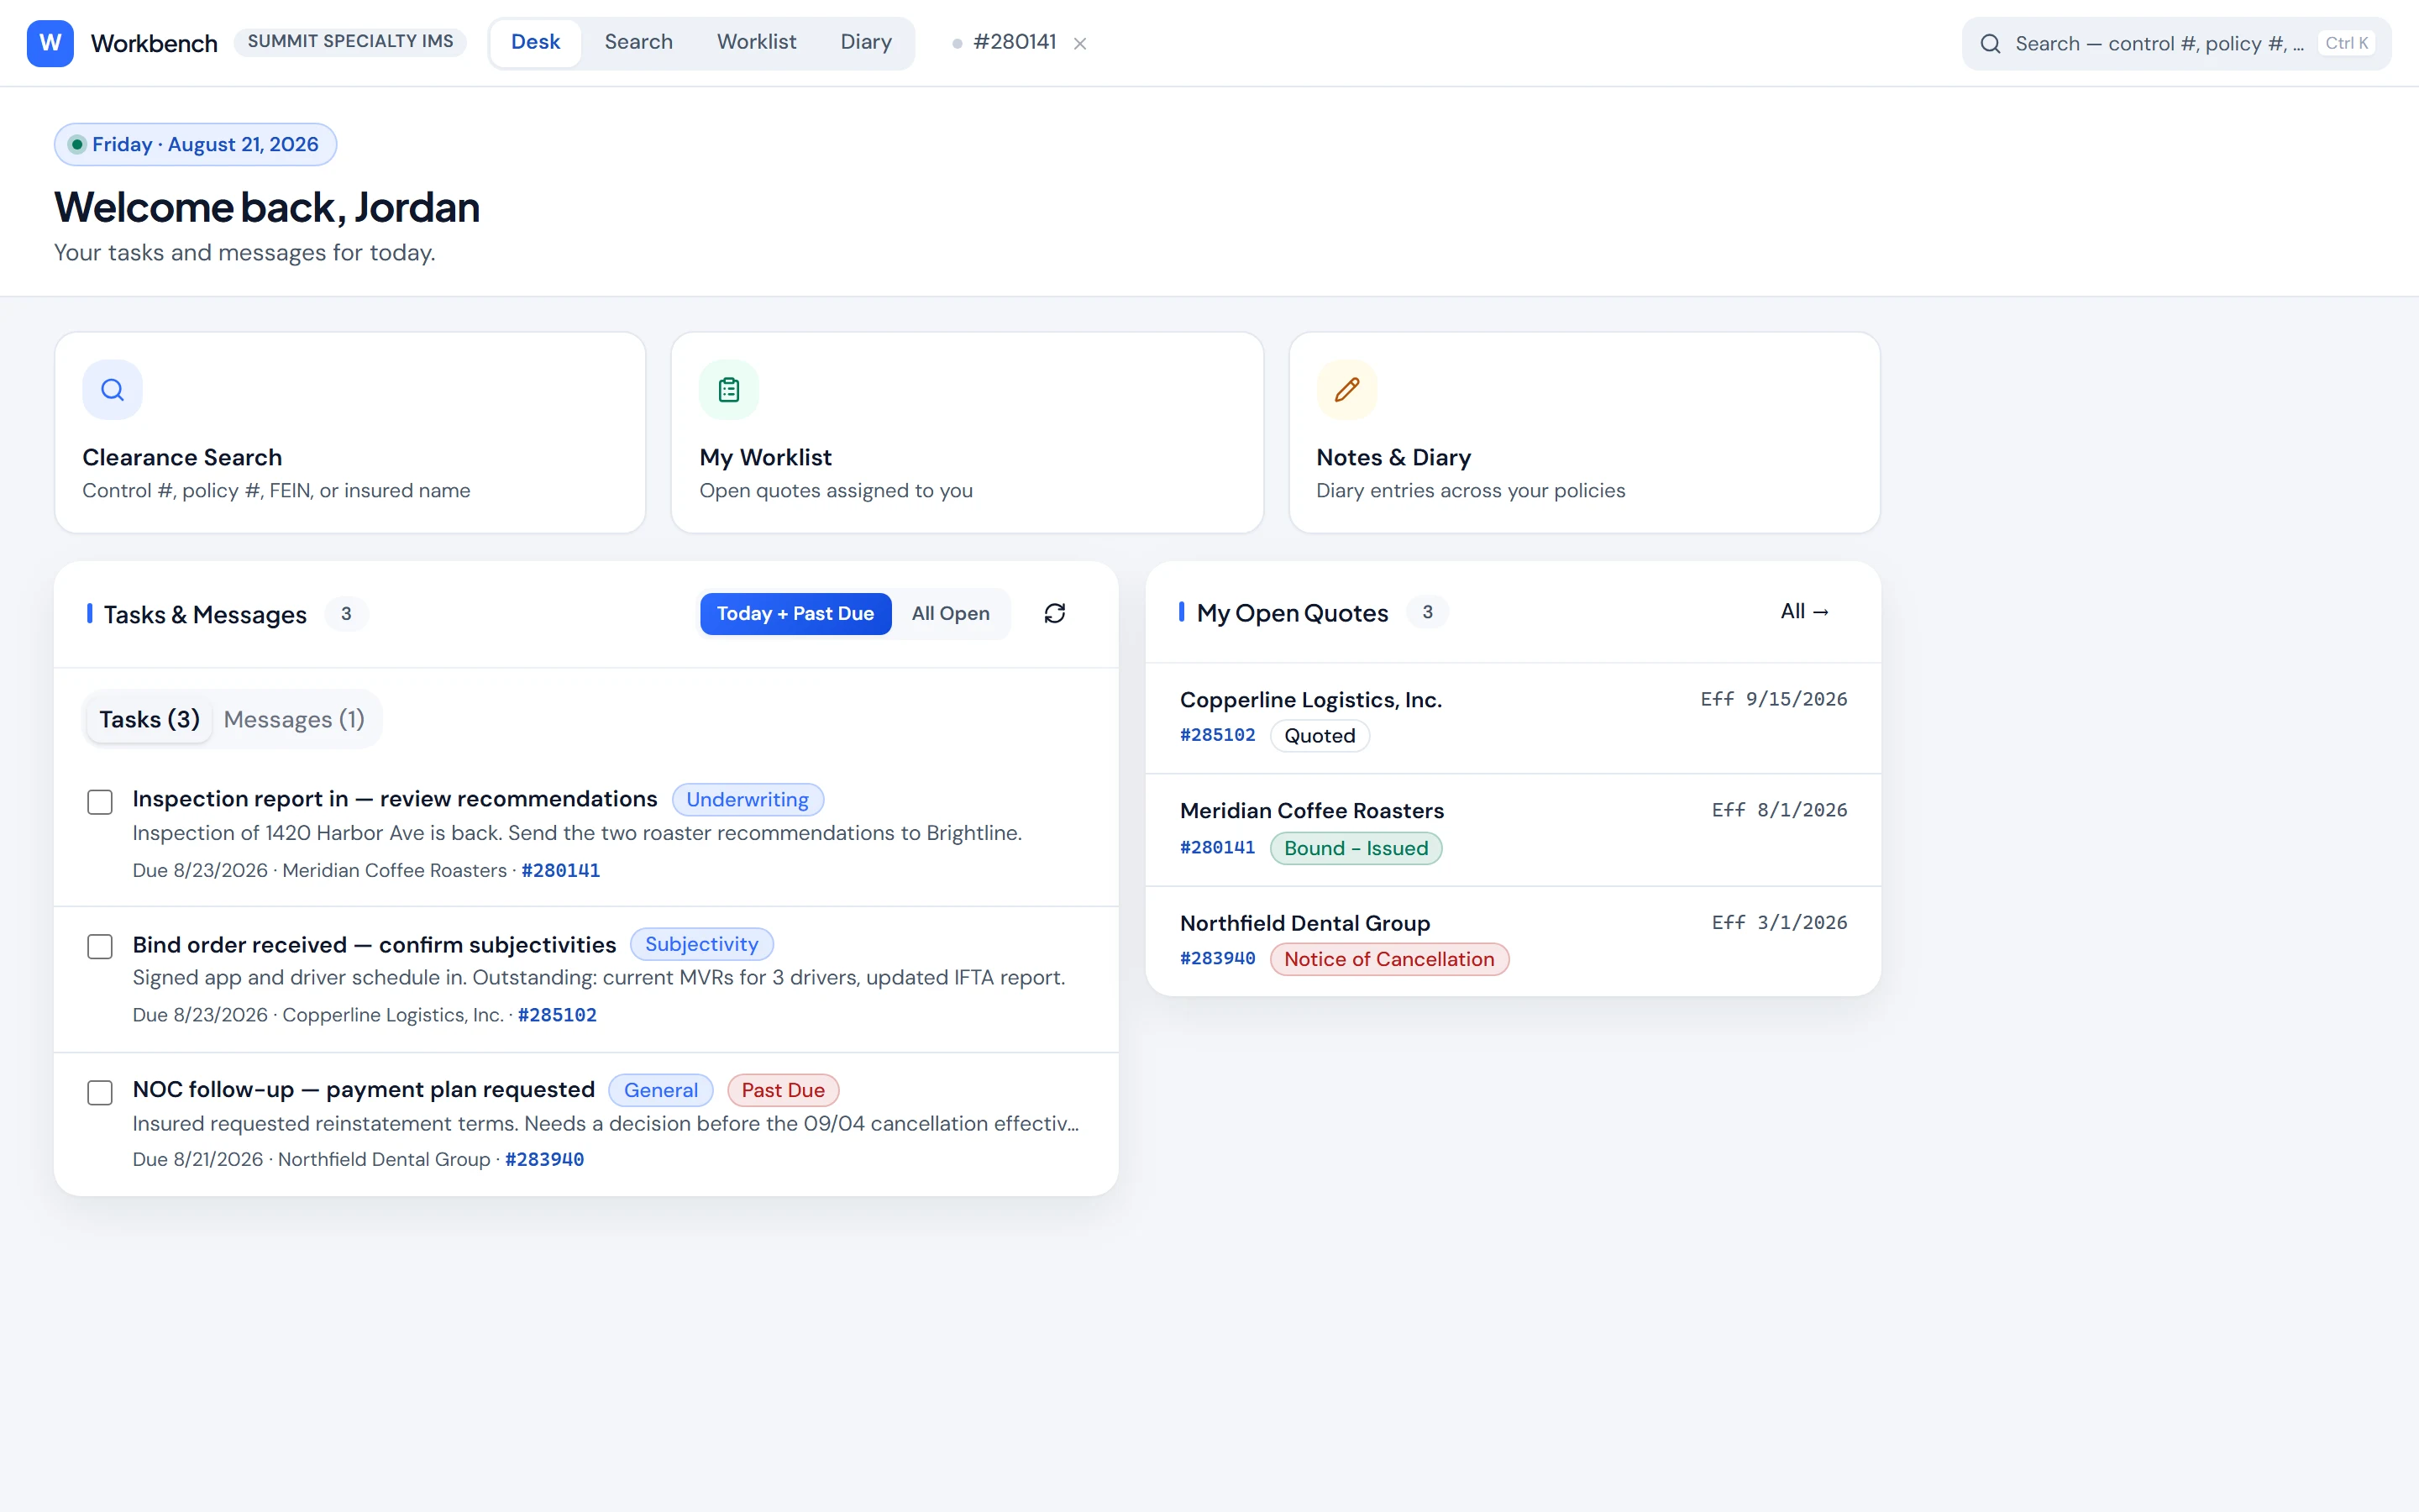This screenshot has height=1512, width=2419.
Task: Show the Tasks (3) sub-tab
Action: [x=149, y=719]
